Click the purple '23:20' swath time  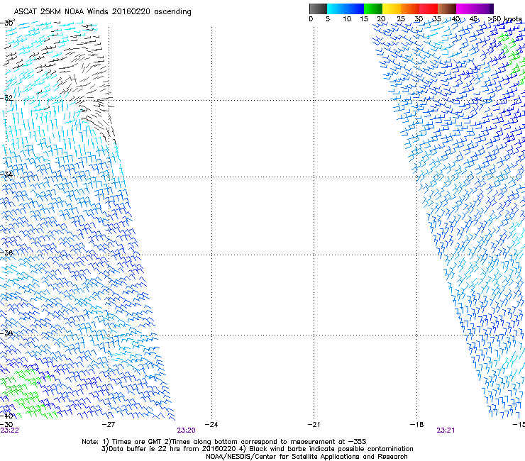pyautogui.click(x=186, y=431)
